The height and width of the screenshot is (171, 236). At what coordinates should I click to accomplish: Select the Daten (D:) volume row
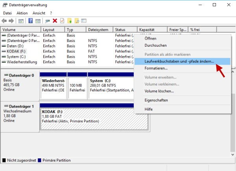[67, 46]
